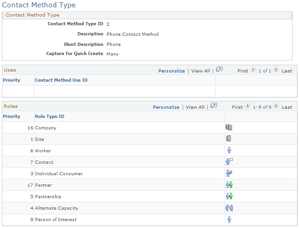Image resolution: width=299 pixels, height=228 pixels.
Task: Click priority value 17 for Partner
Action: click(x=30, y=185)
